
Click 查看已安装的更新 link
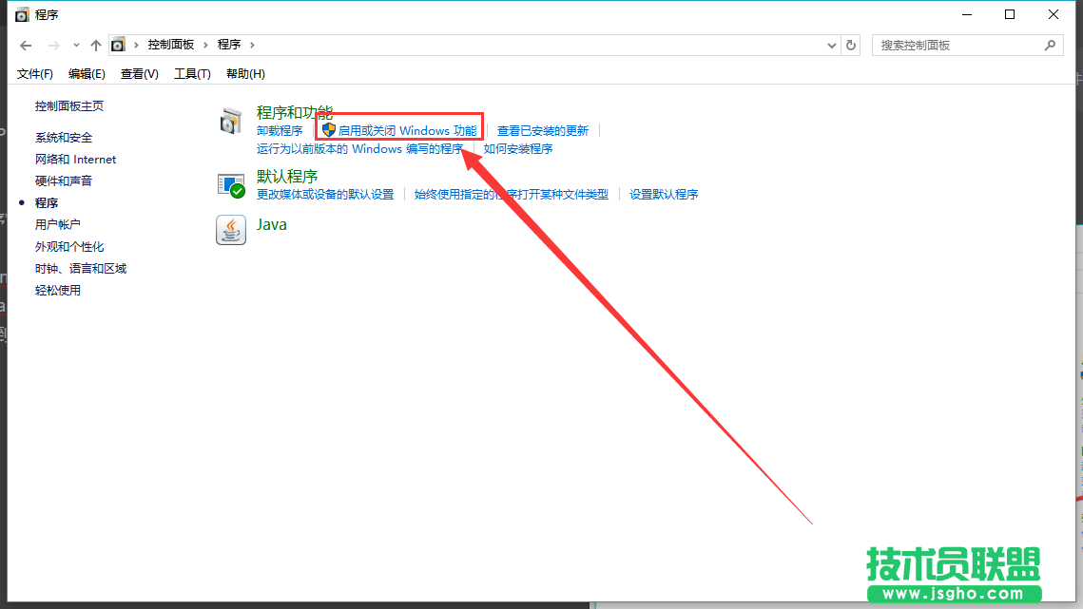[543, 130]
